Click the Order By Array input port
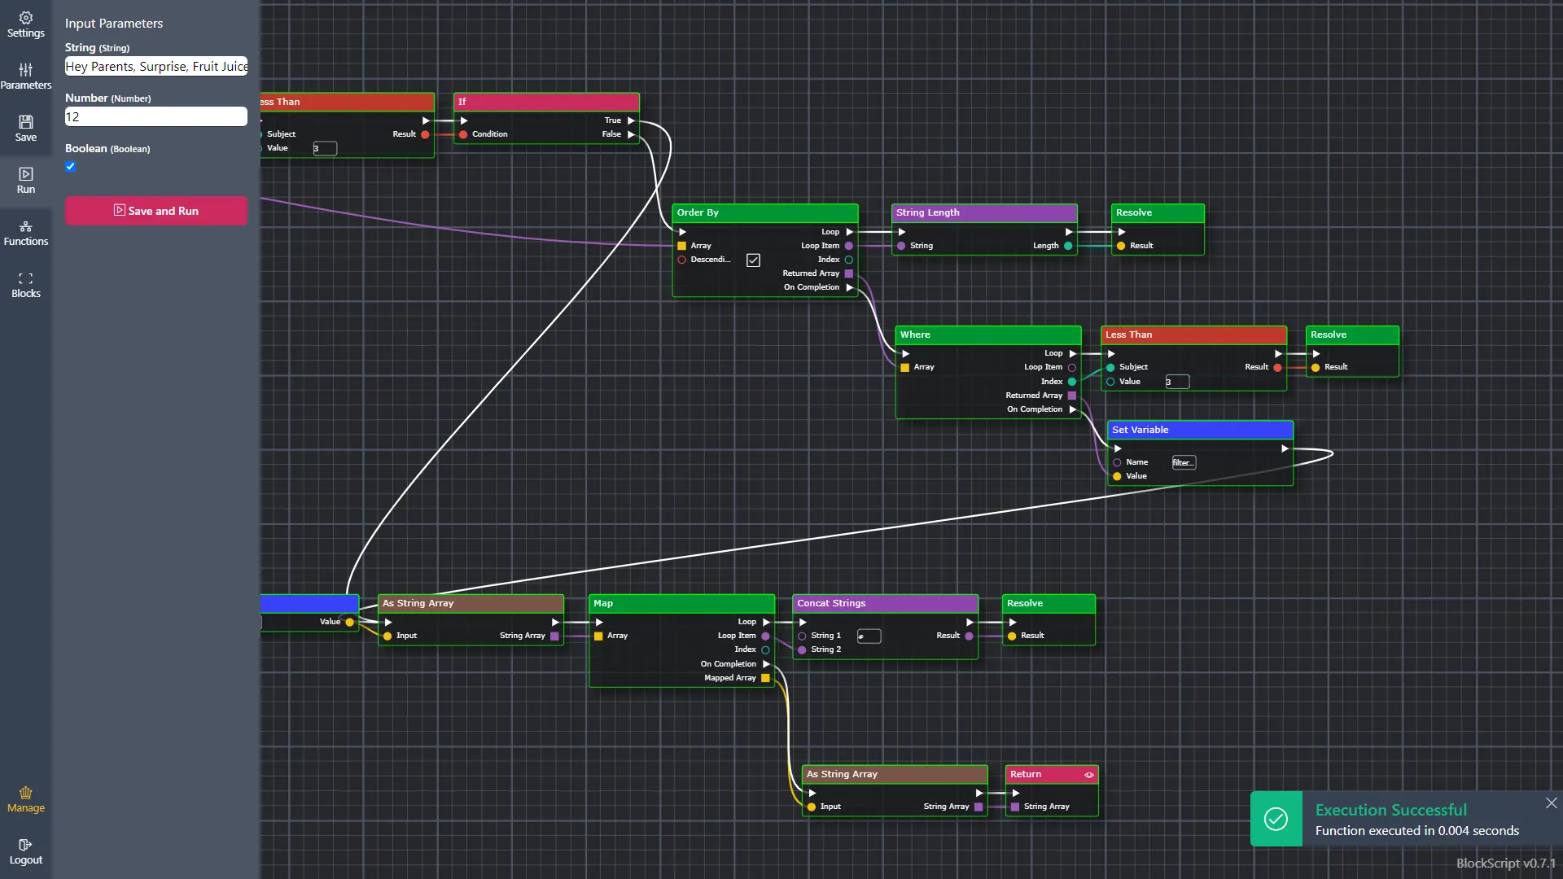 click(681, 246)
